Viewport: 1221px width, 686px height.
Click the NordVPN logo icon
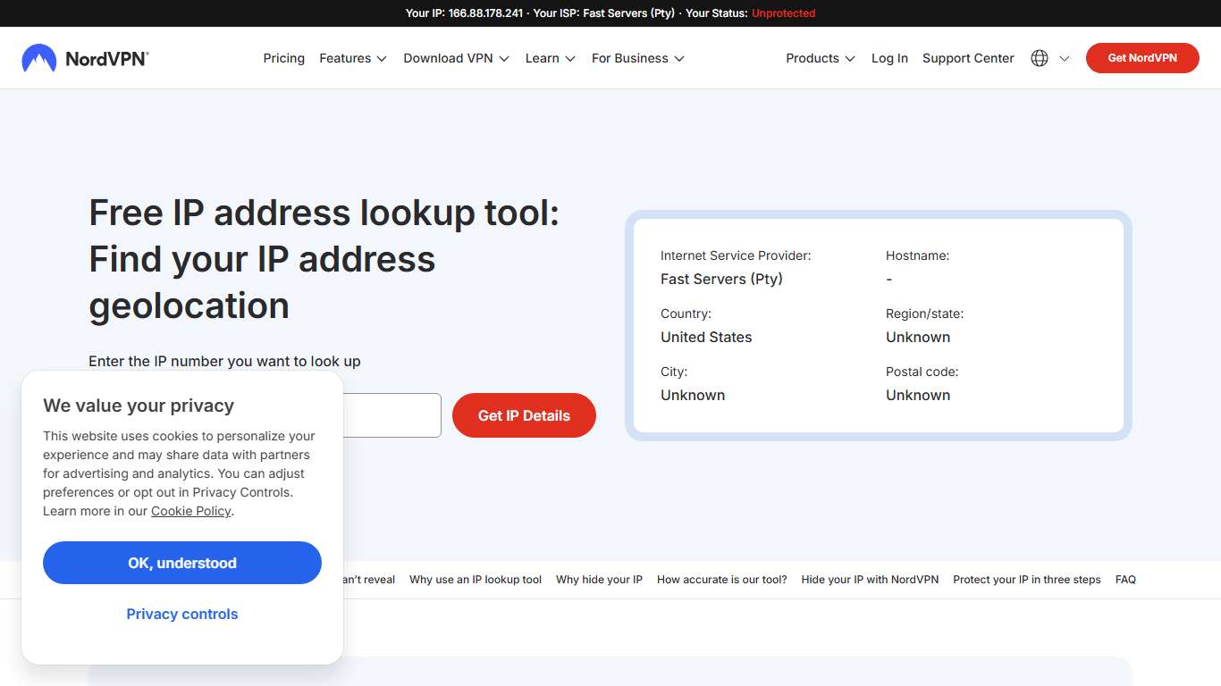tap(38, 57)
